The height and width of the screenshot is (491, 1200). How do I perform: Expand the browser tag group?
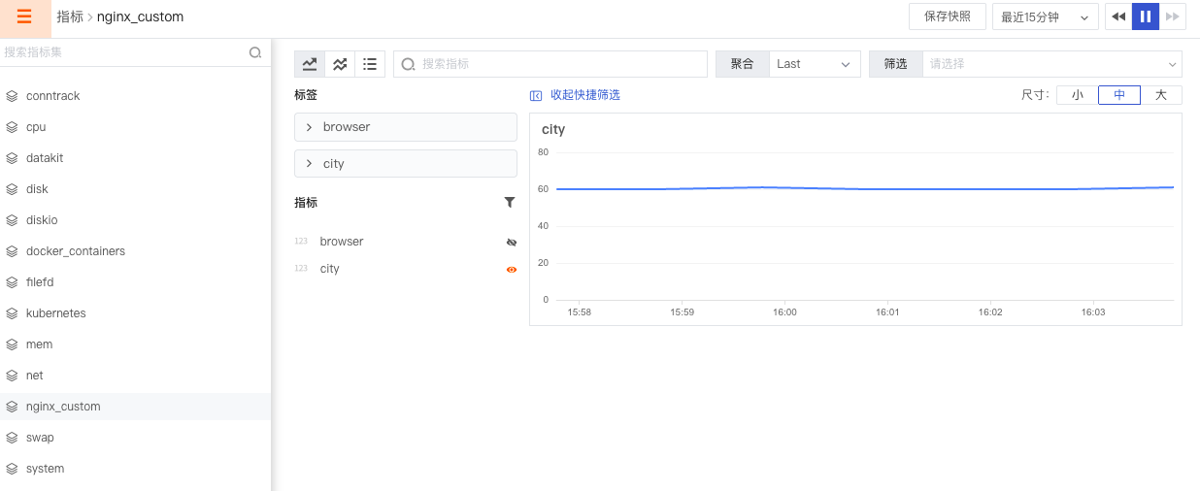405,127
